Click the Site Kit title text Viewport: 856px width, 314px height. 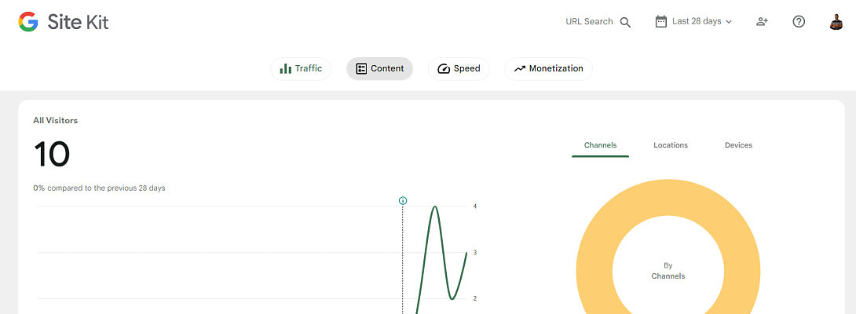tap(78, 22)
